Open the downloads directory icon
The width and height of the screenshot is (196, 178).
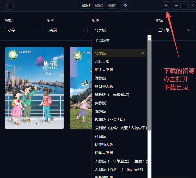[x=166, y=5]
